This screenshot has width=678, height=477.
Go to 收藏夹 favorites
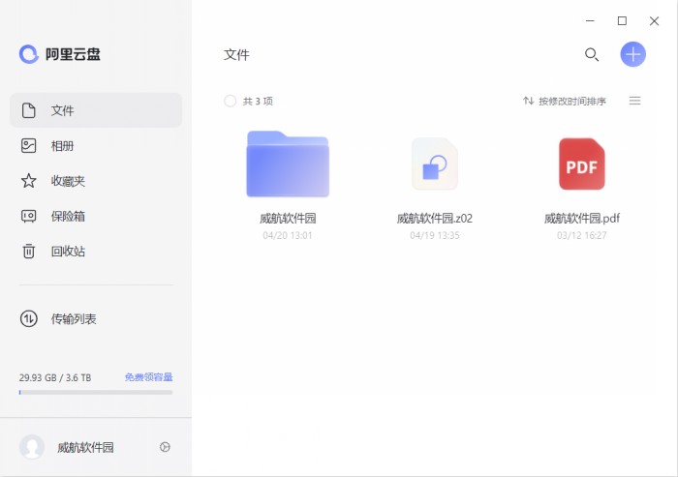(x=96, y=181)
